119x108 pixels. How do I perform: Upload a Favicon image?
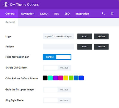click(x=101, y=47)
